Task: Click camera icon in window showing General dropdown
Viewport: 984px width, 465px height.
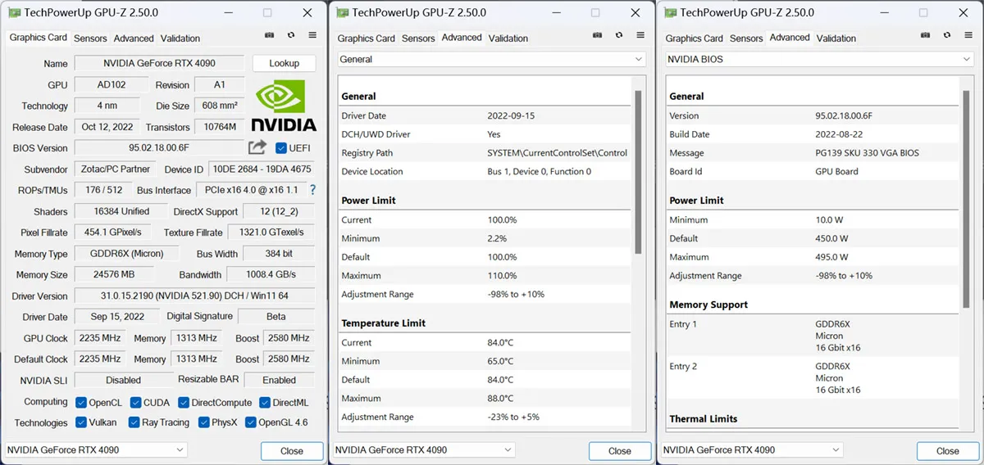Action: (x=598, y=36)
